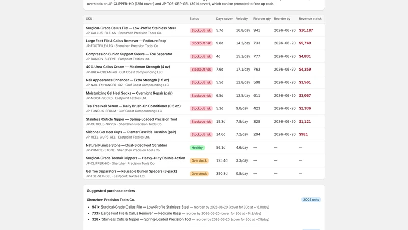
Task: Click the Reorder qty column header
Action: pyautogui.click(x=262, y=19)
